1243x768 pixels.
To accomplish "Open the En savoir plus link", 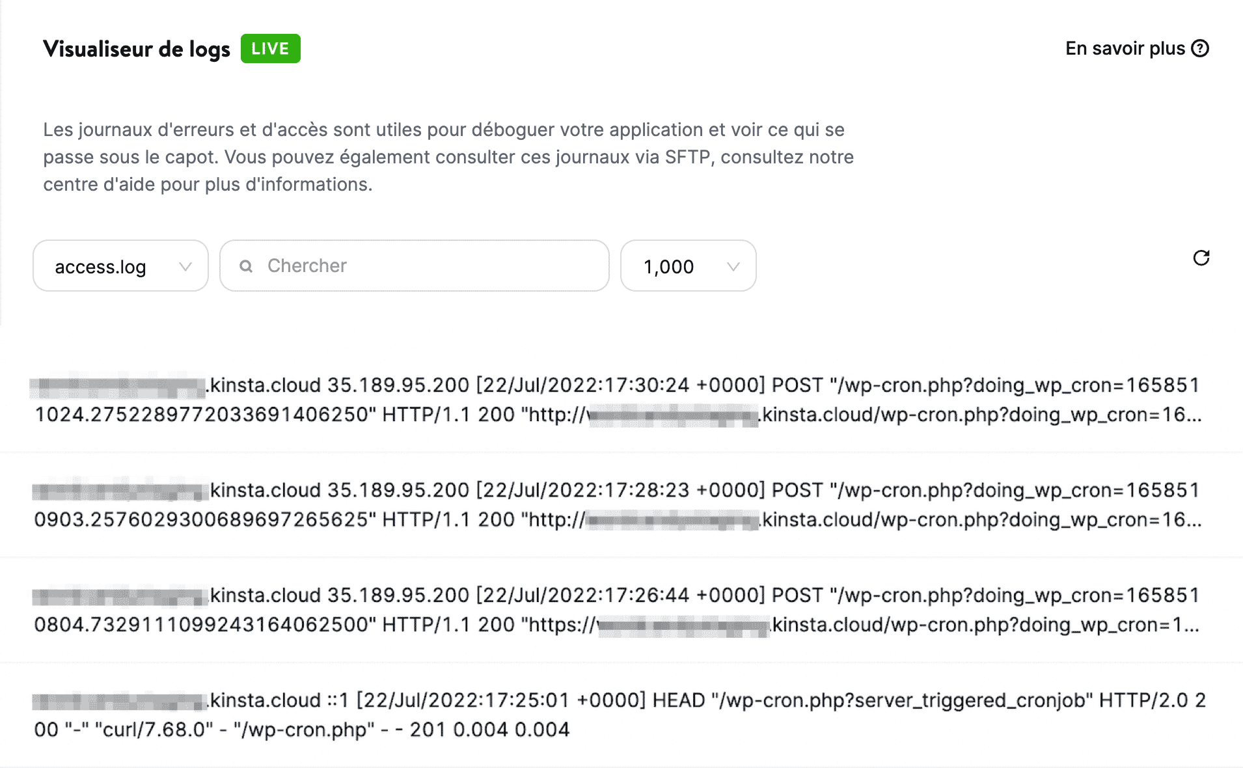I will (1125, 49).
